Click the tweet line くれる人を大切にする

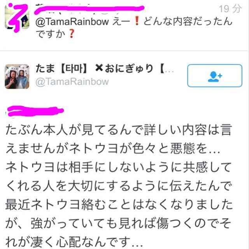tap(118, 186)
